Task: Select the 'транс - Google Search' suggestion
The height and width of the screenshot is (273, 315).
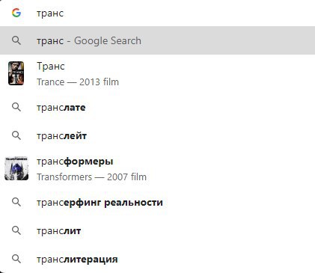Action: (157, 40)
